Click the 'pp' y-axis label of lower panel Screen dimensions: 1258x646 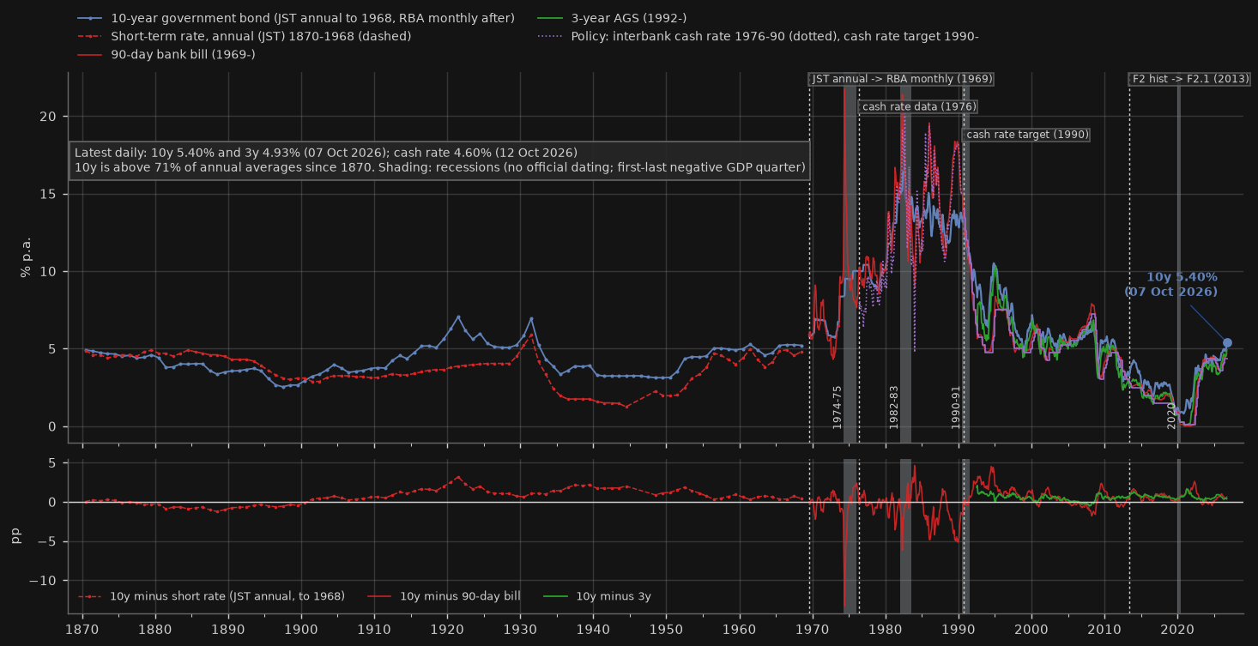[15, 536]
